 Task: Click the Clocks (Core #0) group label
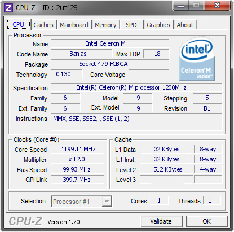click(x=36, y=139)
